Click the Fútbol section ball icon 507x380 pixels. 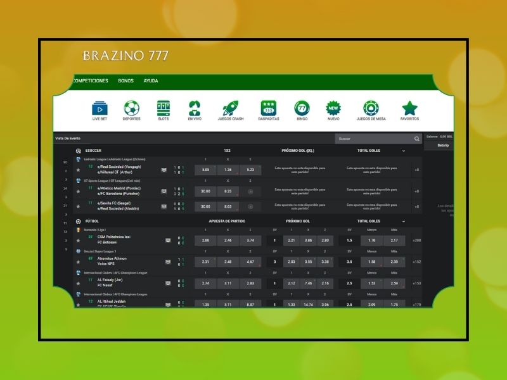coord(78,221)
